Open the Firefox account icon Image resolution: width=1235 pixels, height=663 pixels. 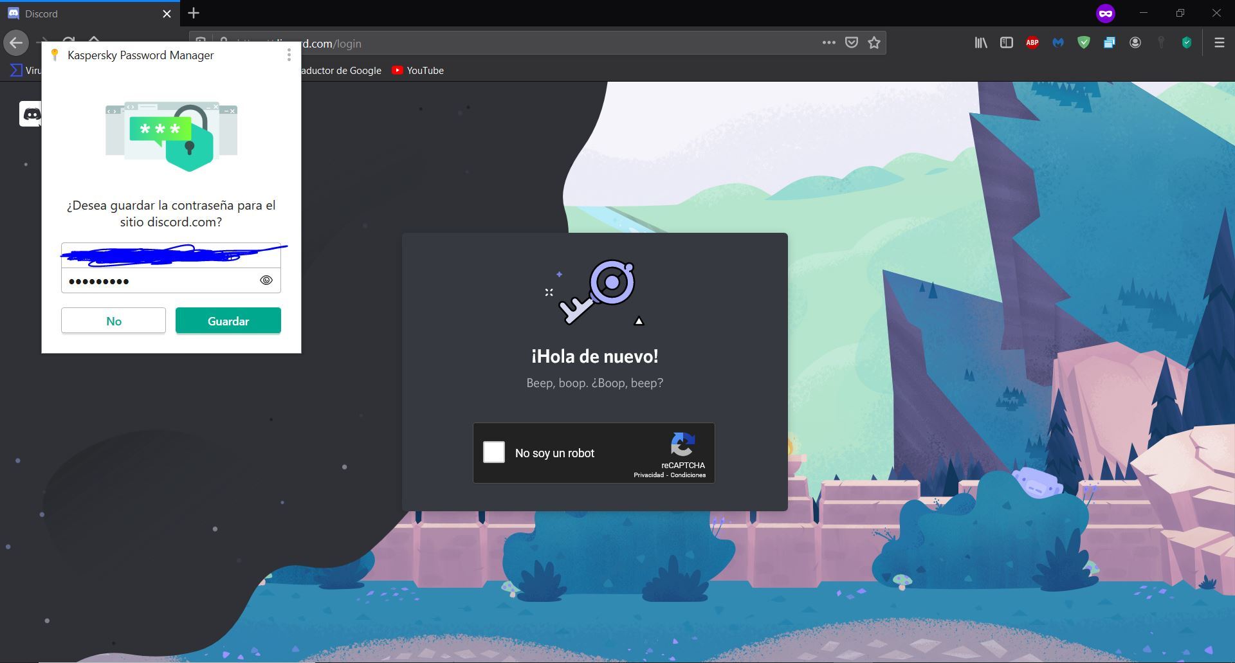click(1135, 42)
